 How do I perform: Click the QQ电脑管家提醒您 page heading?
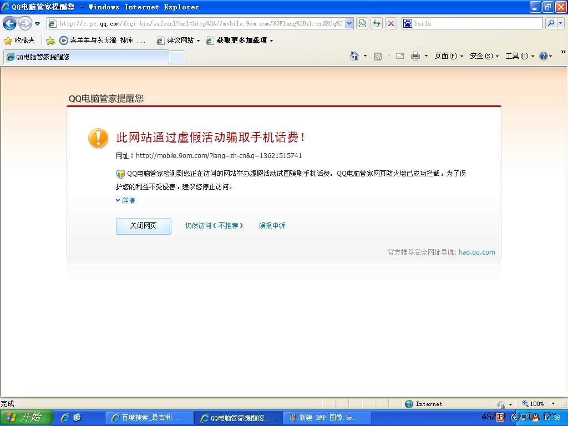tap(106, 99)
